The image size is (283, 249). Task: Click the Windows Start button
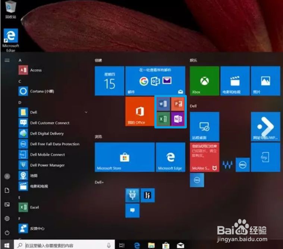7,245
